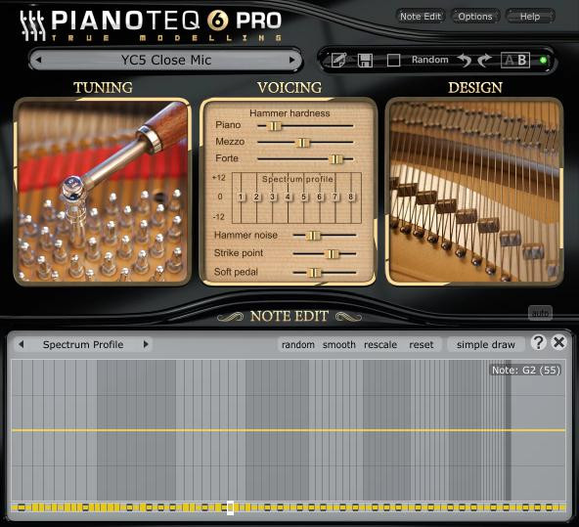Undo the last change with the arrow
This screenshot has width=579, height=527.
[x=465, y=61]
